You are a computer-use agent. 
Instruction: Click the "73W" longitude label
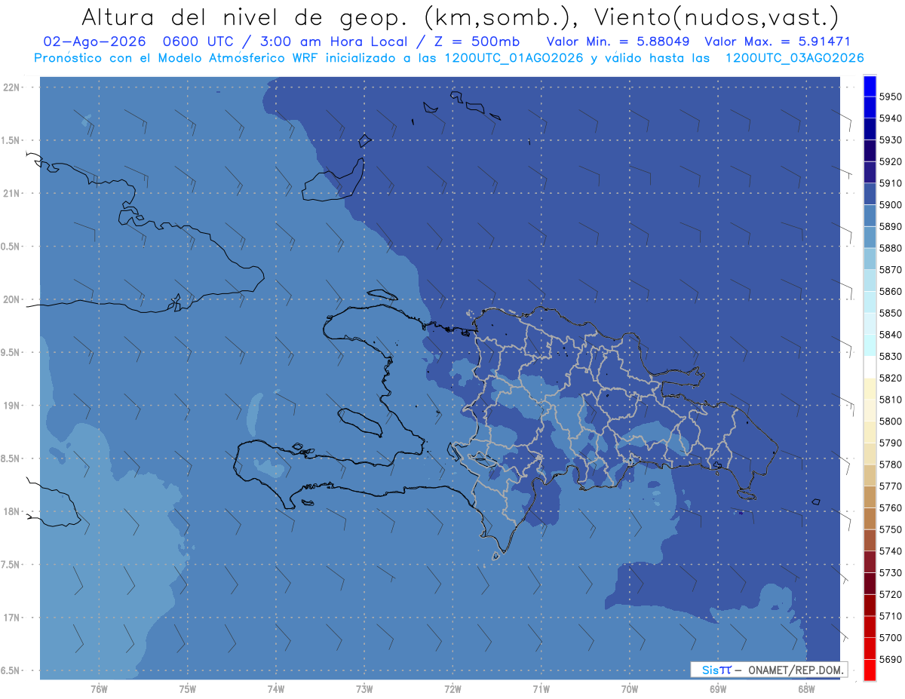[364, 689]
